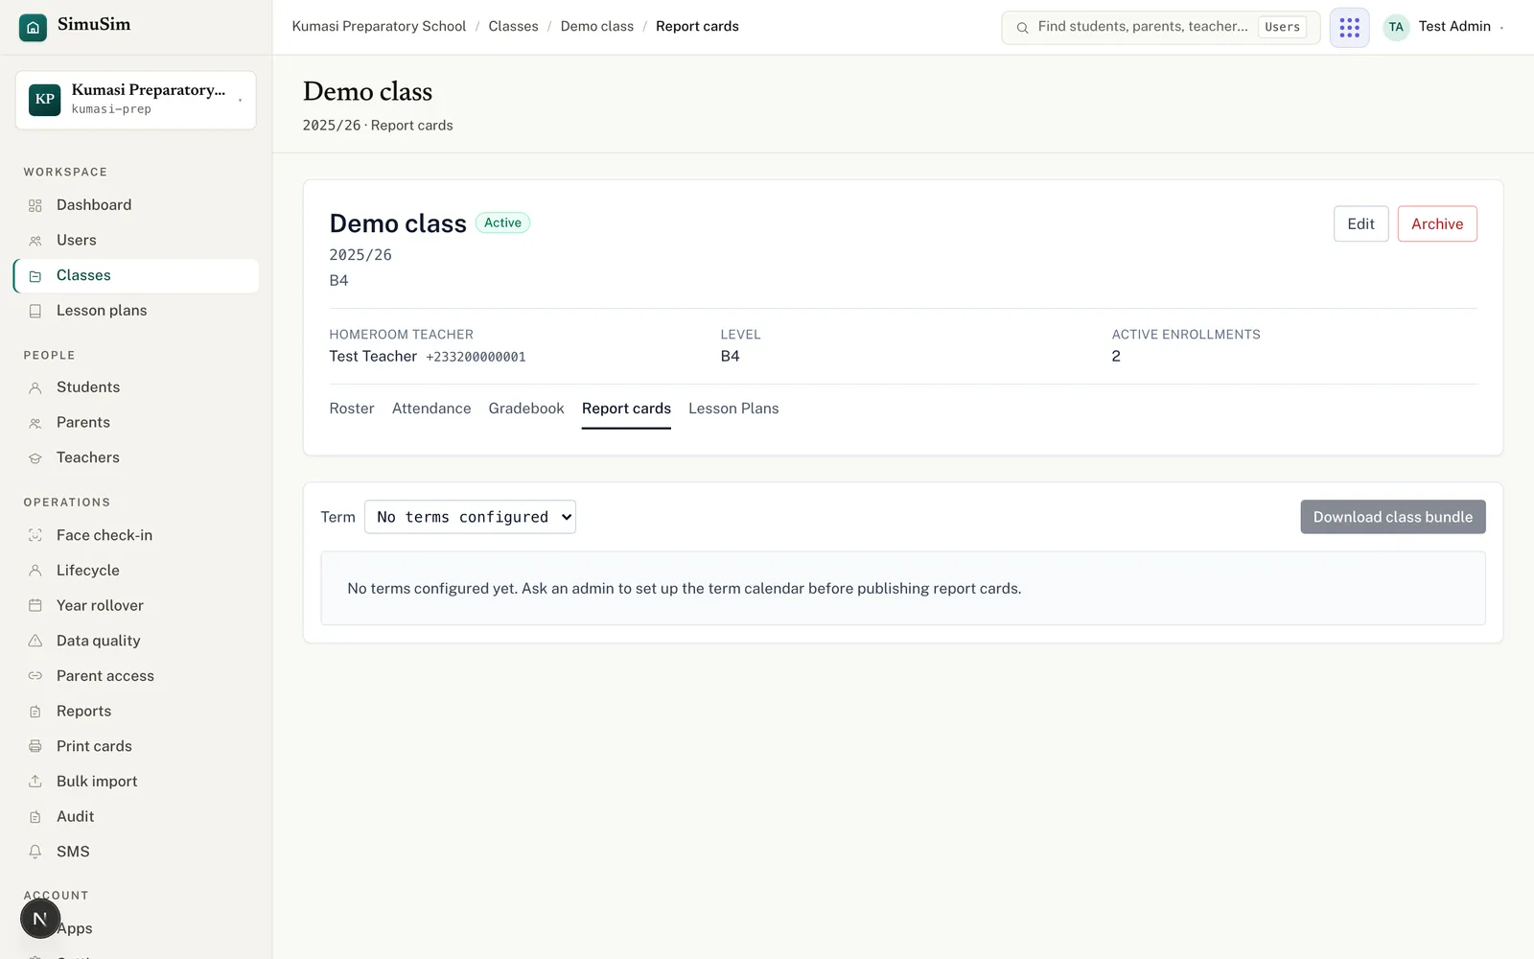Click the OPERATIONS section heading
Image resolution: width=1534 pixels, height=959 pixels.
(67, 503)
